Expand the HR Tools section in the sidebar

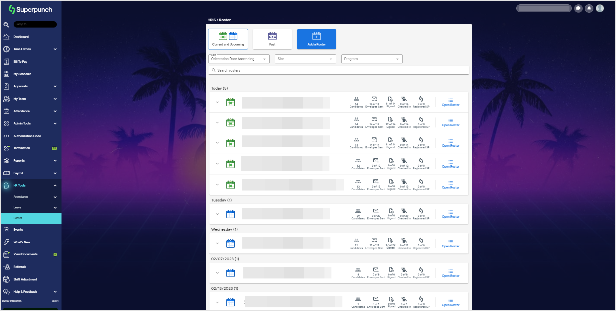pyautogui.click(x=31, y=185)
